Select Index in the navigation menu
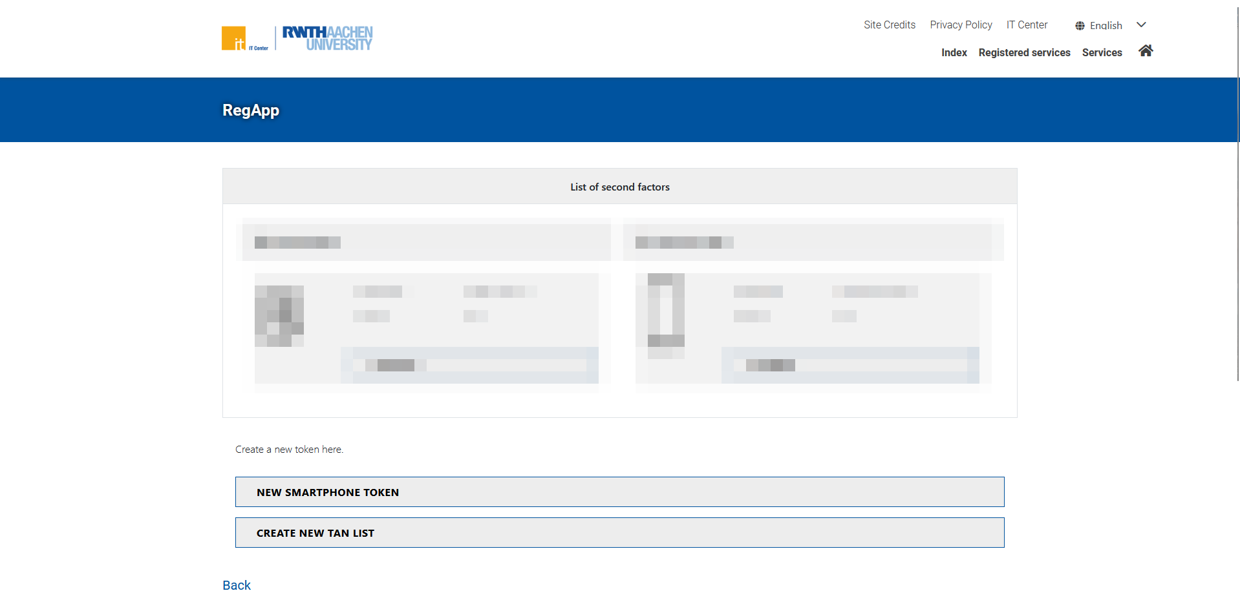 954,53
